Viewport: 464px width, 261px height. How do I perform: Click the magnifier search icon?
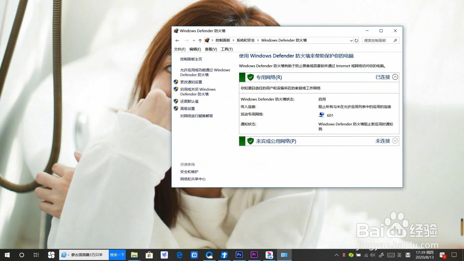[x=395, y=41]
